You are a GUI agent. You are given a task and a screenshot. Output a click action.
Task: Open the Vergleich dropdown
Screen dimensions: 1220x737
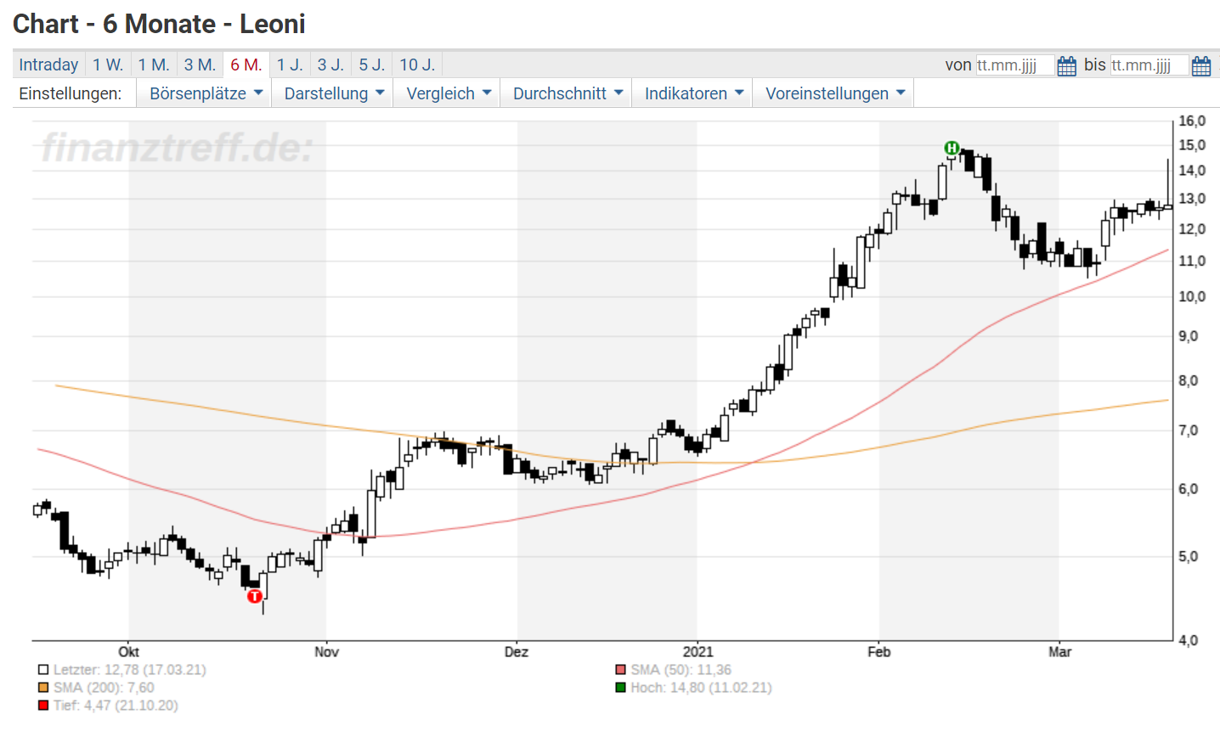click(449, 93)
